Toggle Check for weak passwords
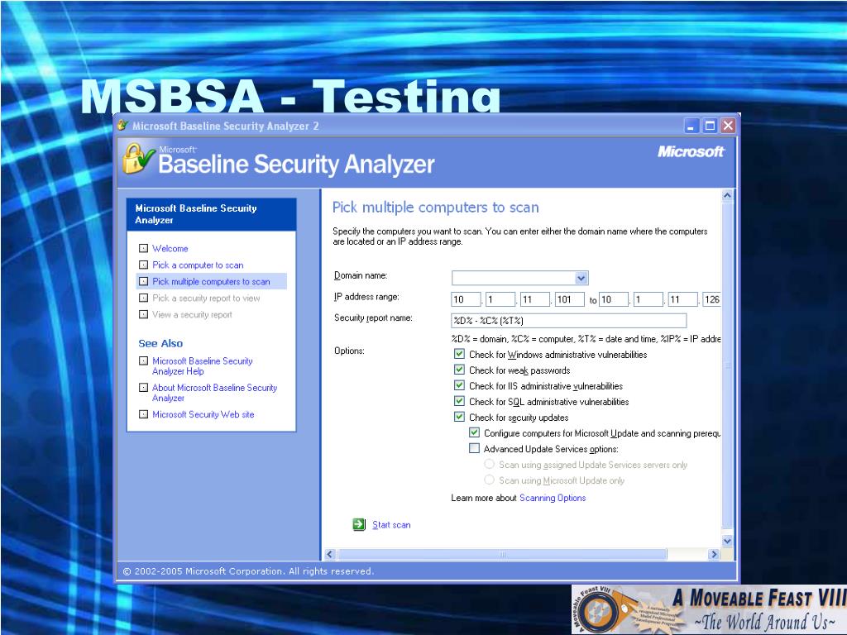Viewport: 847px width, 635px height. (459, 370)
